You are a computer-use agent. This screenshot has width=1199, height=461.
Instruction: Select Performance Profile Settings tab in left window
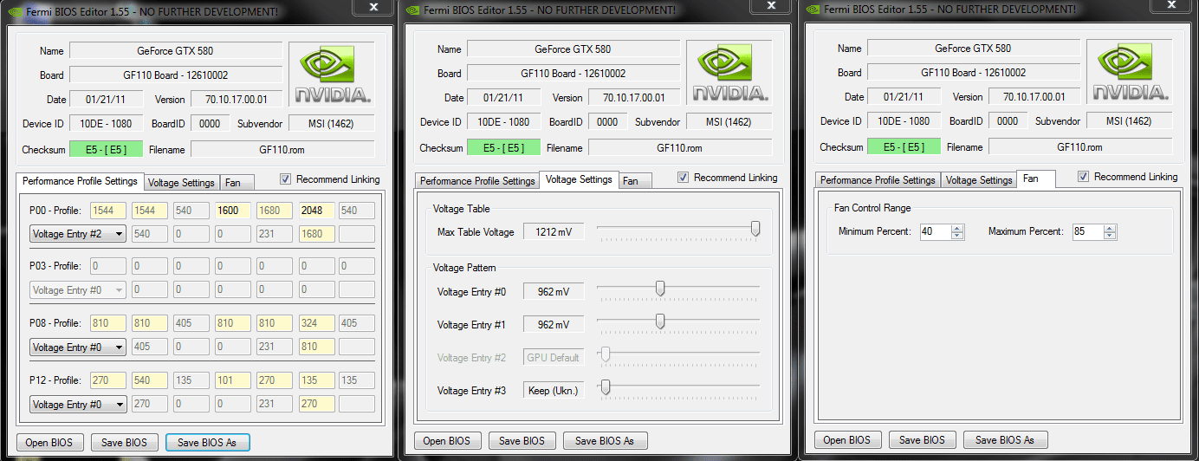click(x=80, y=181)
